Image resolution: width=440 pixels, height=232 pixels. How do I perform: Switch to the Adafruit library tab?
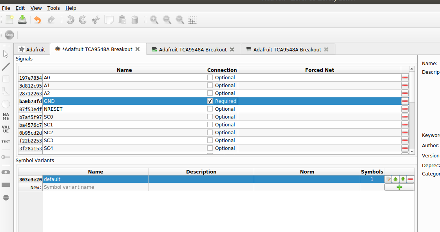(x=32, y=49)
